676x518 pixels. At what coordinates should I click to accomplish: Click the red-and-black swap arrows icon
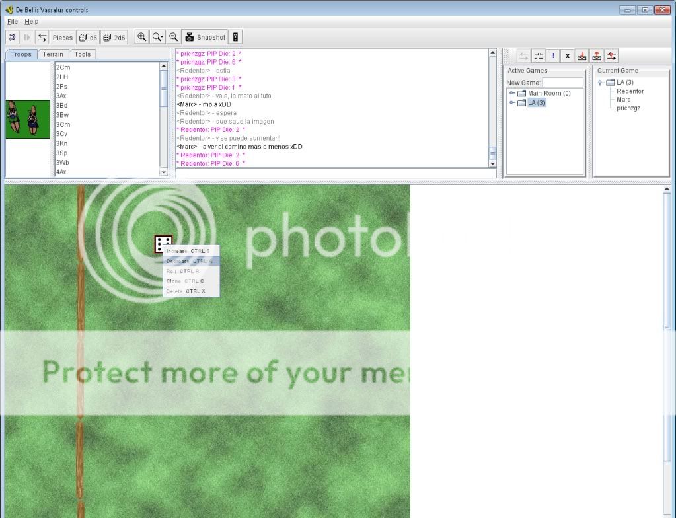click(611, 56)
